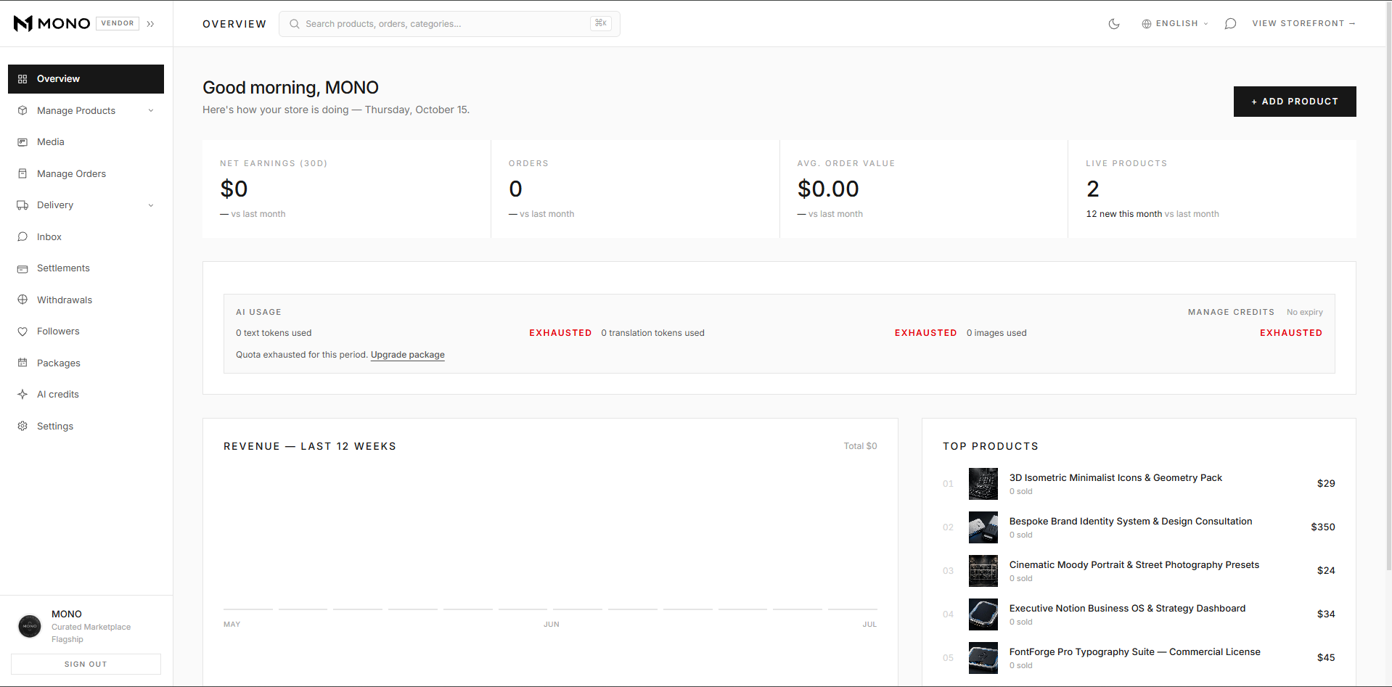Focus the search products input field

point(449,24)
